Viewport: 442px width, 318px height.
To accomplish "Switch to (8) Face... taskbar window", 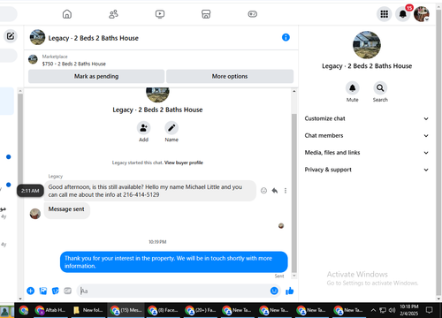I will point(163,310).
